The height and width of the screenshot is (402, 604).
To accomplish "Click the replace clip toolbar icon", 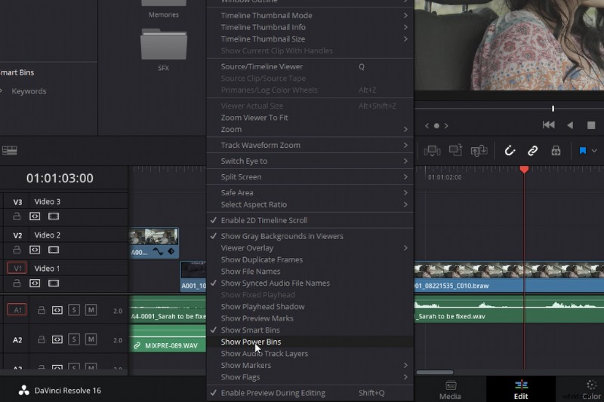I will (x=479, y=150).
